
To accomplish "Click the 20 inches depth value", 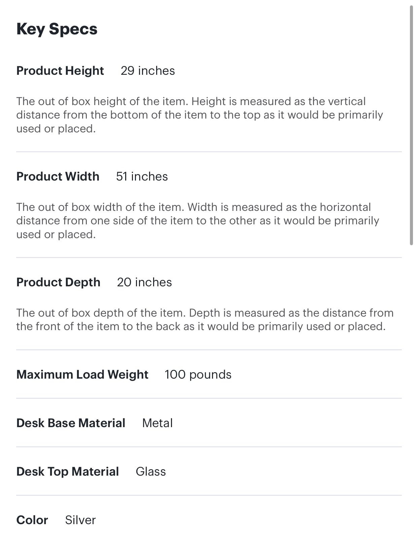I will pos(144,282).
